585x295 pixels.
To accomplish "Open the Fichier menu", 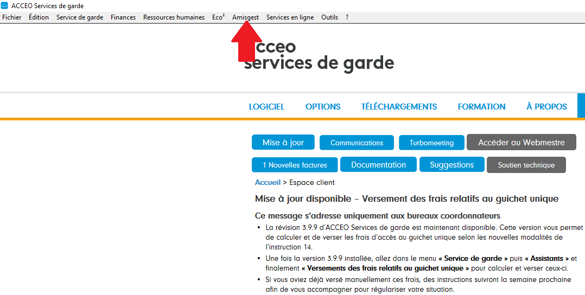I will [11, 17].
